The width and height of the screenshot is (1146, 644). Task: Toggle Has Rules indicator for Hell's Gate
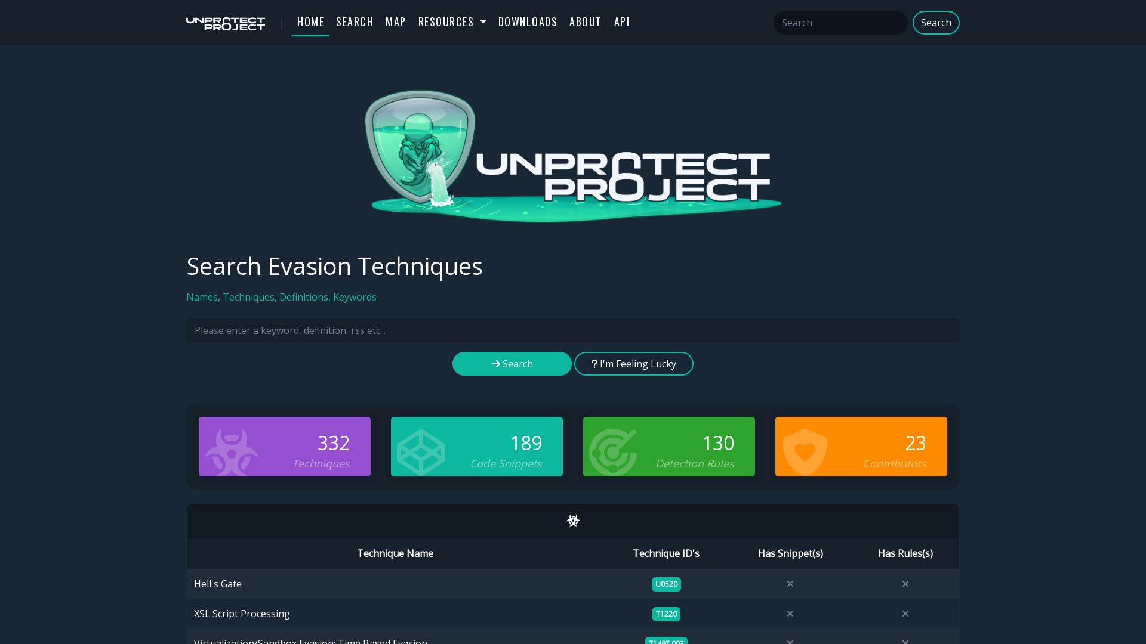click(x=905, y=583)
